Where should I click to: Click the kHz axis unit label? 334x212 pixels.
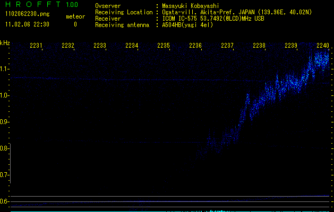tap(5, 43)
